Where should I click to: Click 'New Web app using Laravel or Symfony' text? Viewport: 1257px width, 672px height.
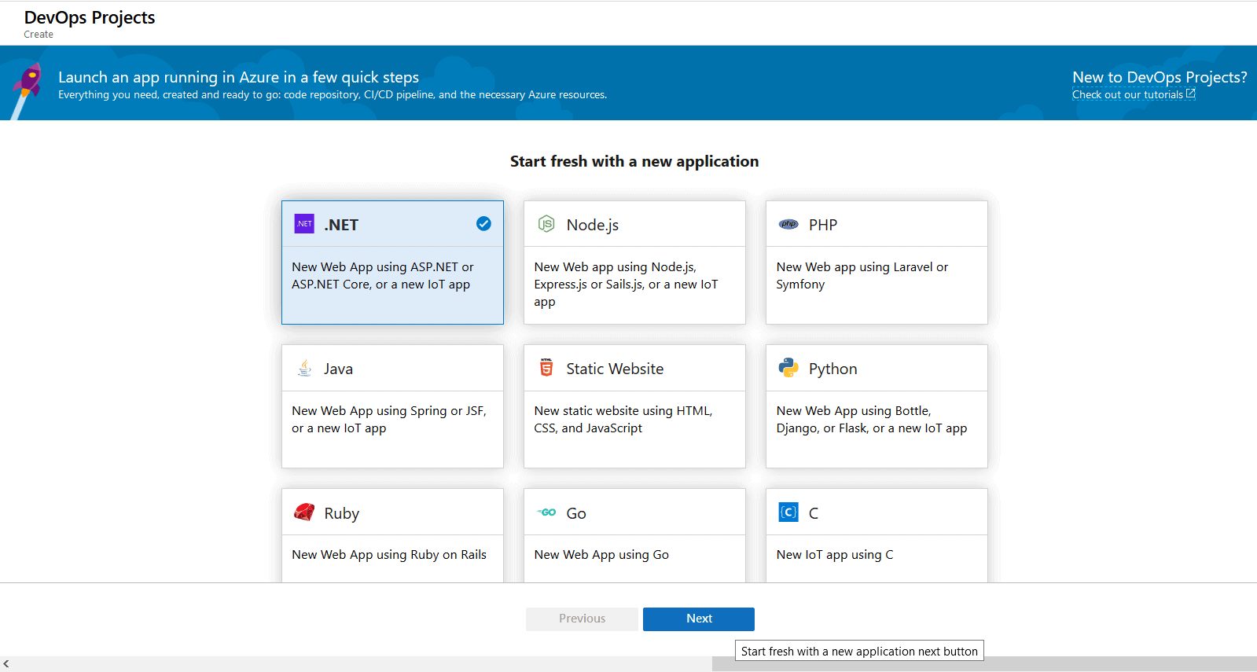click(x=862, y=276)
